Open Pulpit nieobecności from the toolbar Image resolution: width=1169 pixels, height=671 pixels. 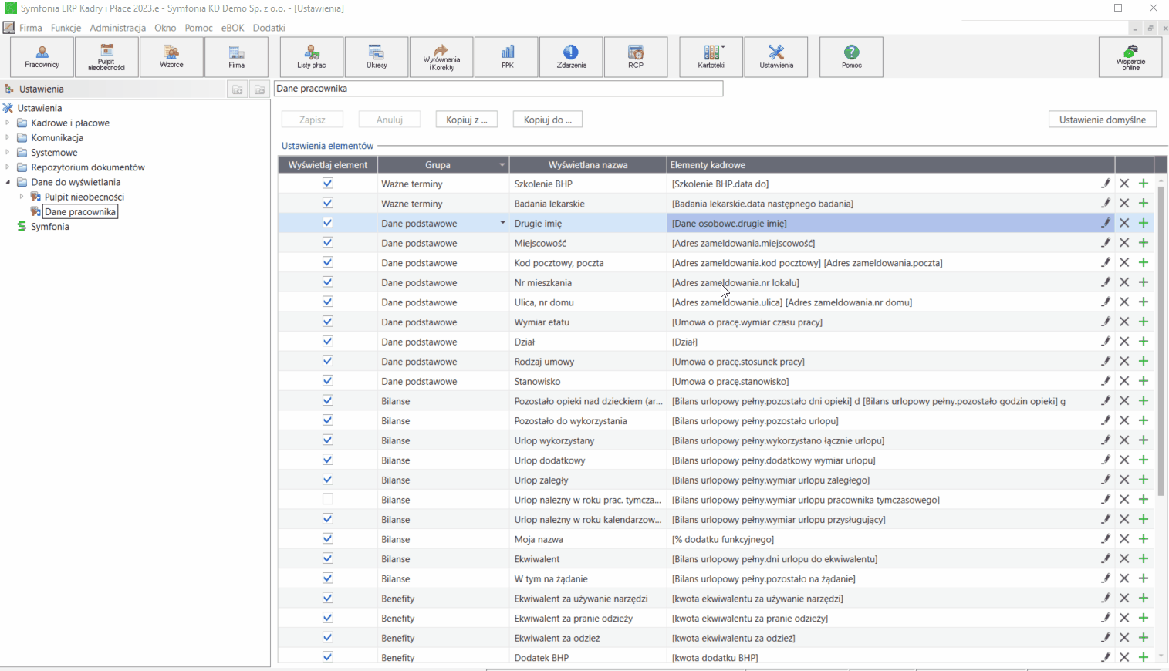pos(106,57)
